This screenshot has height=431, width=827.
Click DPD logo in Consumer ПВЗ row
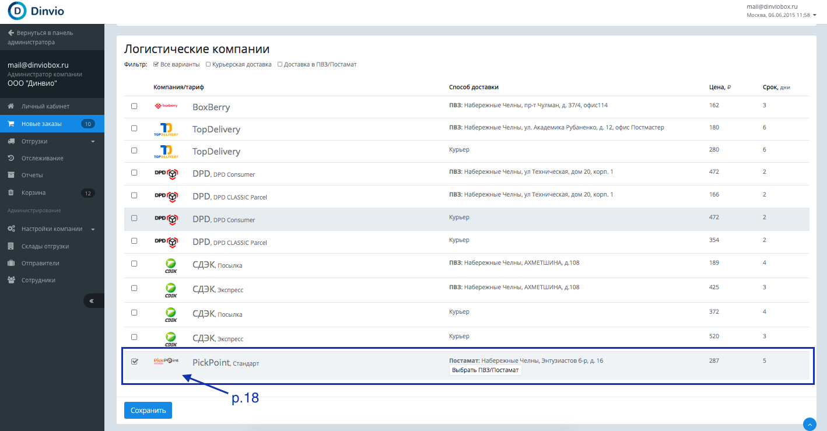coord(166,174)
